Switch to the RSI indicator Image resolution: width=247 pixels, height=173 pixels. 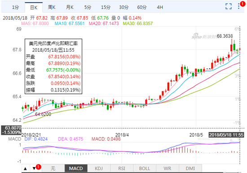[122, 169]
